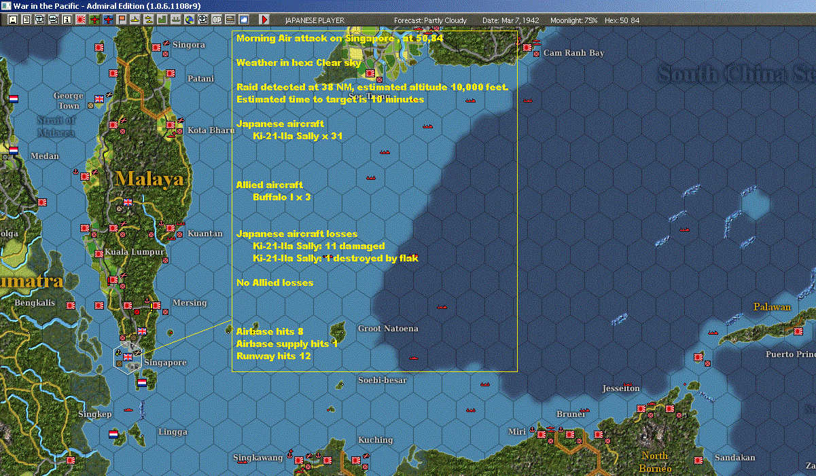This screenshot has width=816, height=476.
Task: Click 'Airbase hits 8' report line
Action: pyautogui.click(x=270, y=332)
